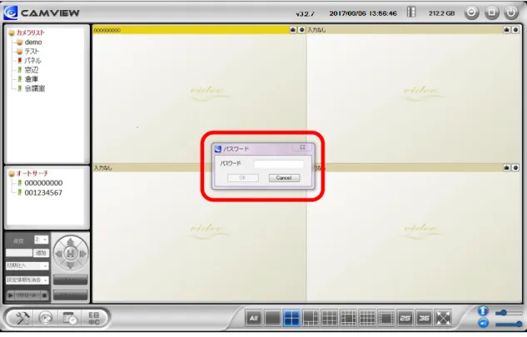Image resolution: width=527 pixels, height=337 pixels.
Task: Stop patrol with the square stop button
Action: tap(44, 295)
